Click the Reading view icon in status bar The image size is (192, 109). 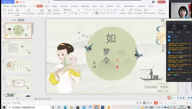point(151,103)
